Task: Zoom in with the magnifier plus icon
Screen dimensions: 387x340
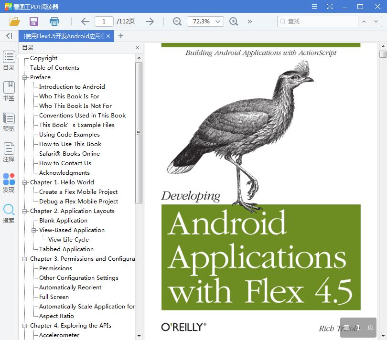Action: coord(234,21)
